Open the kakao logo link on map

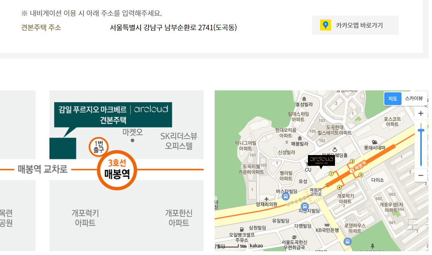pyautogui.click(x=256, y=246)
